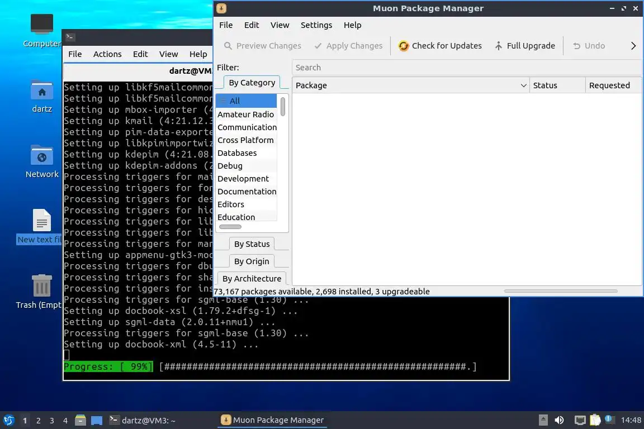Screen dimensions: 644x429
Task: Open terminal Edit menu
Action: [140, 54]
